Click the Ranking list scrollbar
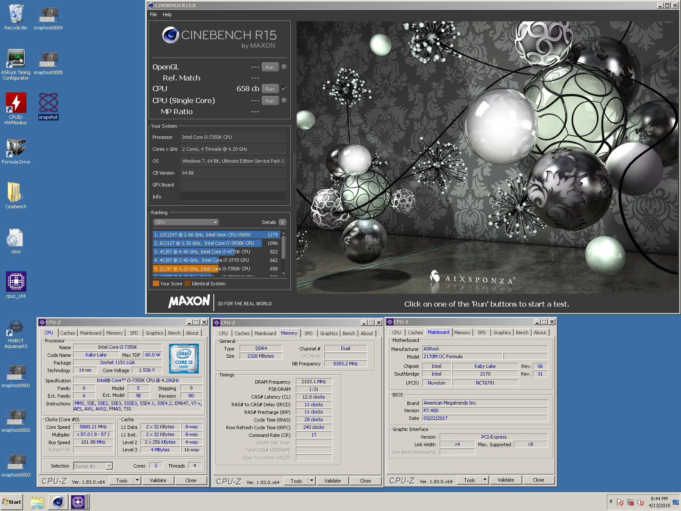Viewport: 681px width, 511px height. 283,253
